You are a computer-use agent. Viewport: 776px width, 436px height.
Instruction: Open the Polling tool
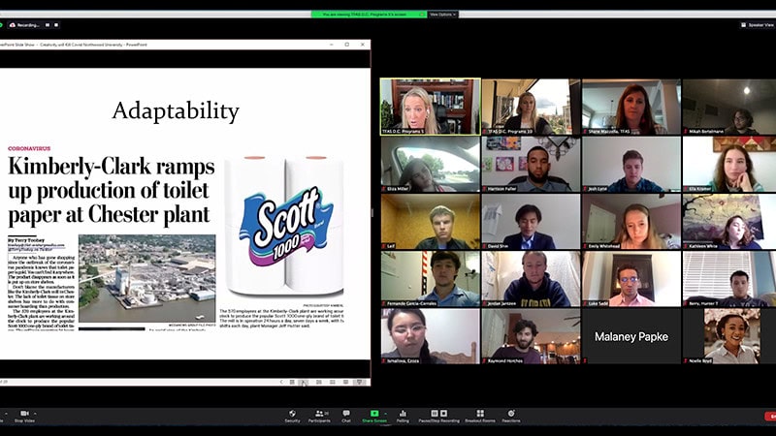pos(403,414)
